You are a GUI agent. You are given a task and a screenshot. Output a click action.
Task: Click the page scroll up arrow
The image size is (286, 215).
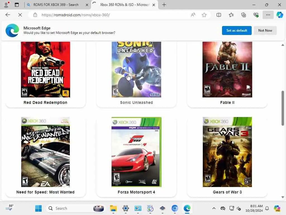pyautogui.click(x=283, y=45)
